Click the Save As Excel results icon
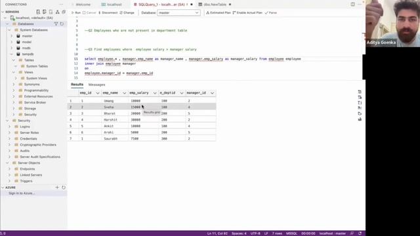The image size is (420, 236). 360,97
